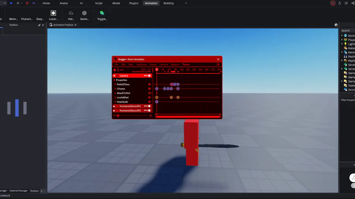The height and width of the screenshot is (199, 355).
Task: Open the comment plus icon in title bar
Action: [346, 3]
